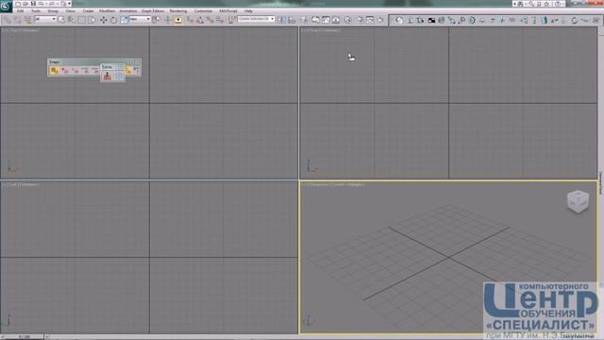Open the Help menu
The image size is (604, 340).
[248, 10]
